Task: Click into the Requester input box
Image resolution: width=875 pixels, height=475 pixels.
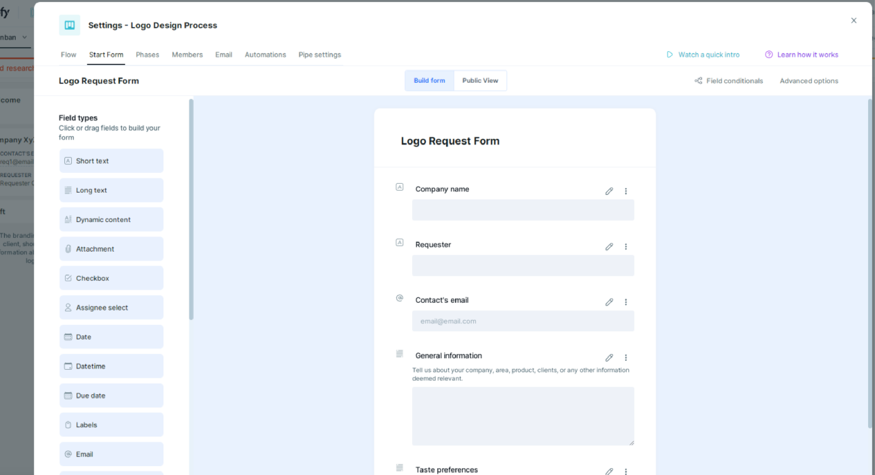Action: [x=523, y=265]
